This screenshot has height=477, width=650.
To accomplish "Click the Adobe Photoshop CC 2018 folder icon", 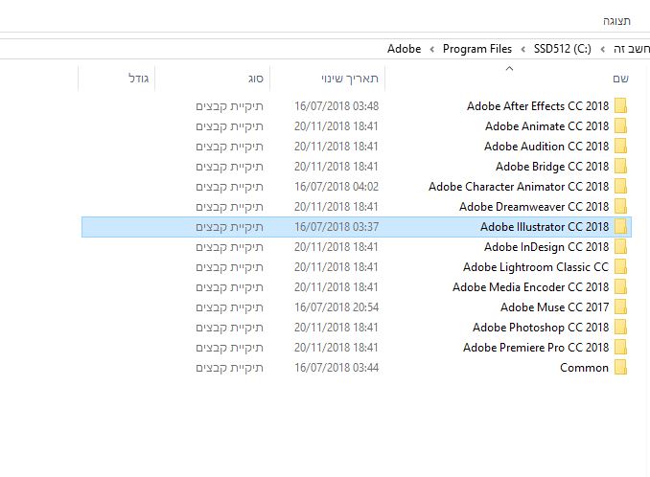I will tap(620, 328).
